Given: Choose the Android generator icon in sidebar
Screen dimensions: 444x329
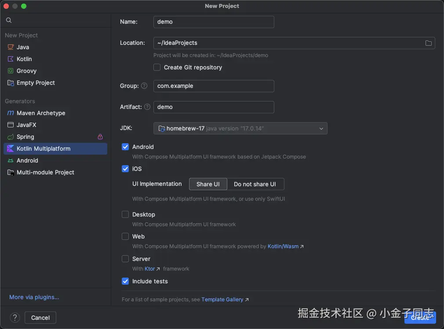Looking at the screenshot, I should [x=11, y=160].
